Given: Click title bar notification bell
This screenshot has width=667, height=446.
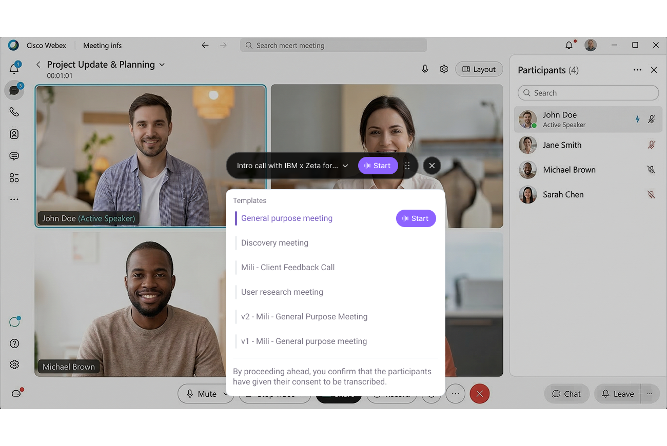Looking at the screenshot, I should click(x=570, y=45).
